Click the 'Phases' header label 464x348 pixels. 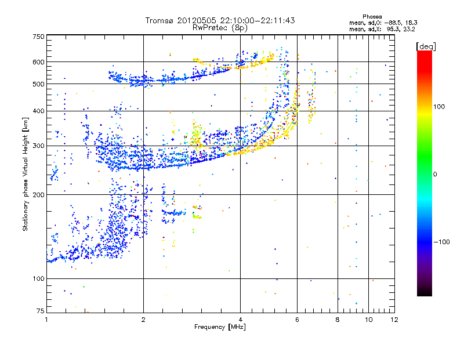tap(372, 17)
